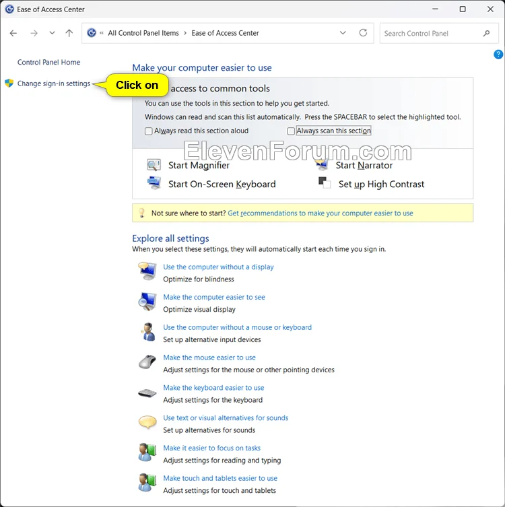Image resolution: width=505 pixels, height=507 pixels.
Task: Click the person icon for no mouse or keyboard
Action: 148,332
